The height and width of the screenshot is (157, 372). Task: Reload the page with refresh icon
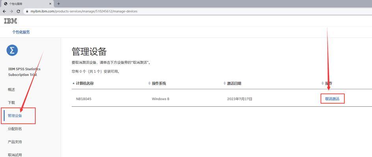(x=18, y=11)
